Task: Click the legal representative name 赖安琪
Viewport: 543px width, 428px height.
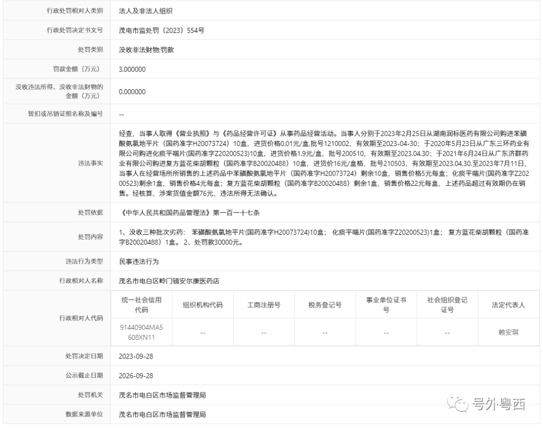Action: coord(508,332)
